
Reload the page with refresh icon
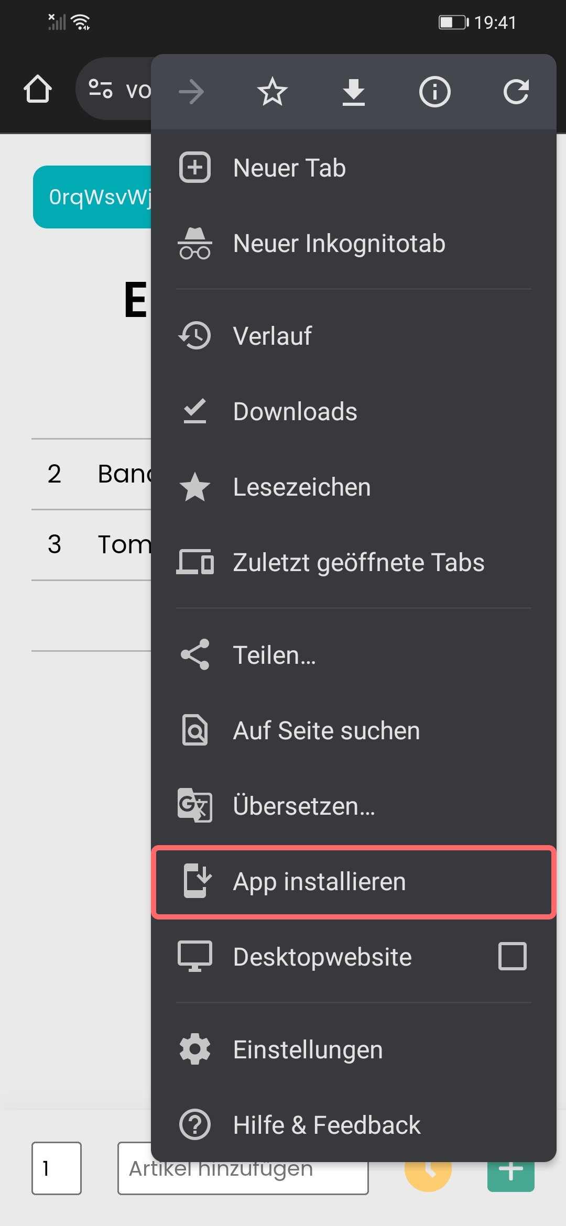[516, 92]
